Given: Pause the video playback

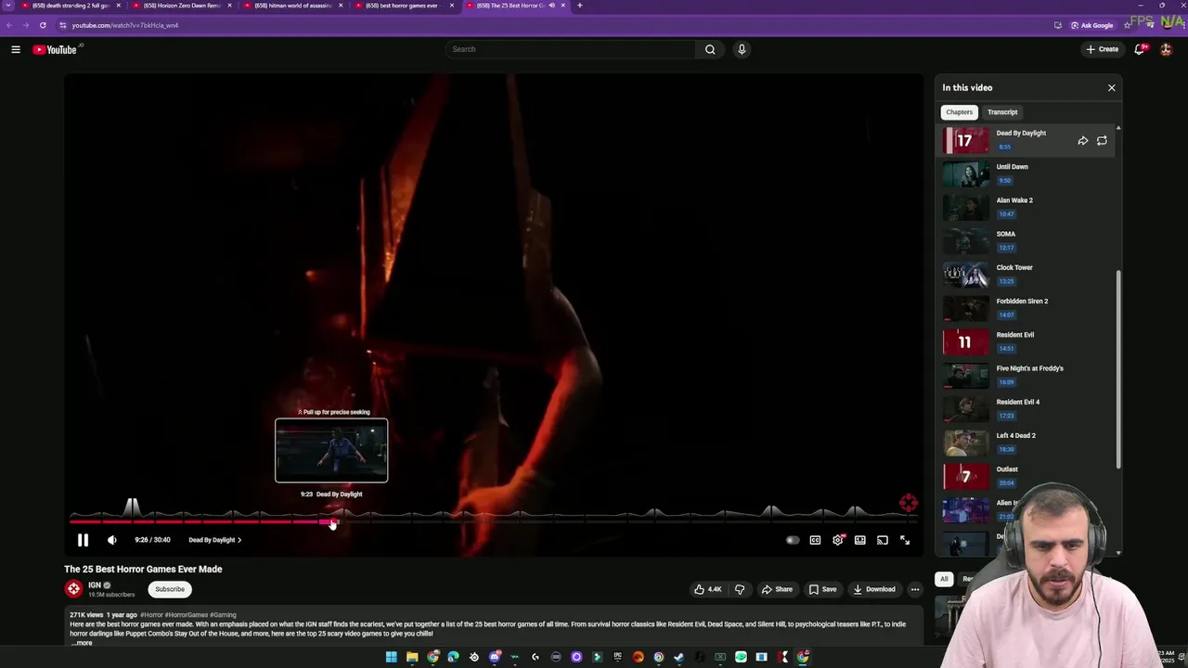Looking at the screenshot, I should 83,540.
